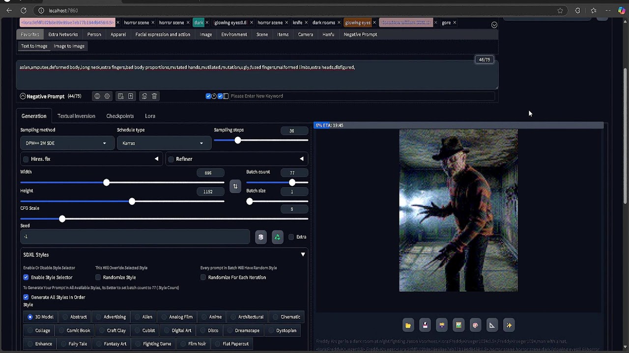Open the browser favorites list
The width and height of the screenshot is (629, 353).
594,10
